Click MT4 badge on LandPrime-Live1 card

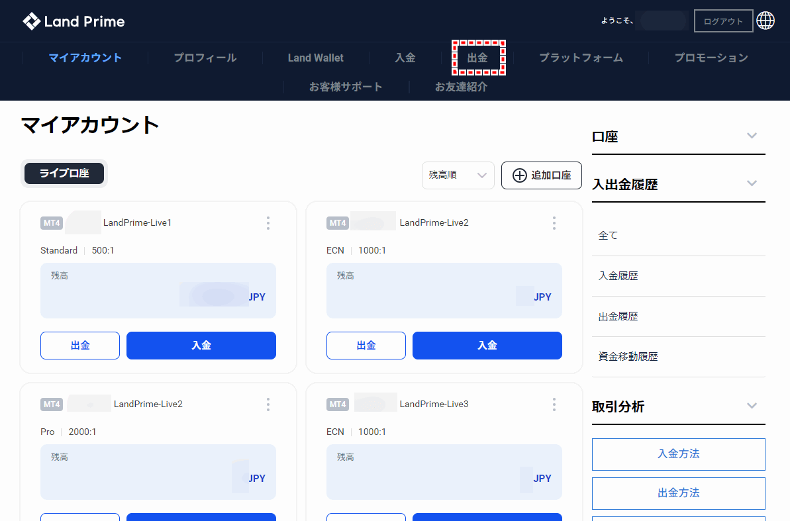click(52, 222)
